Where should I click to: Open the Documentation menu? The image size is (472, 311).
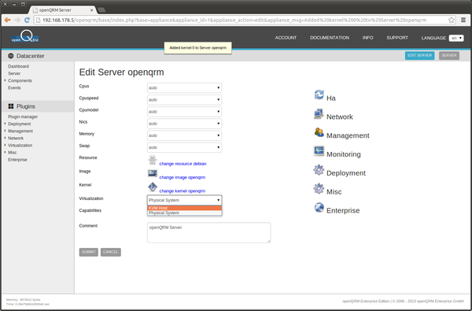[x=330, y=38]
